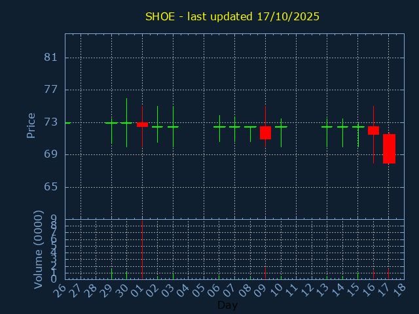Click the 'Day' x-axis label
The height and width of the screenshot is (314, 419).
coord(227,305)
